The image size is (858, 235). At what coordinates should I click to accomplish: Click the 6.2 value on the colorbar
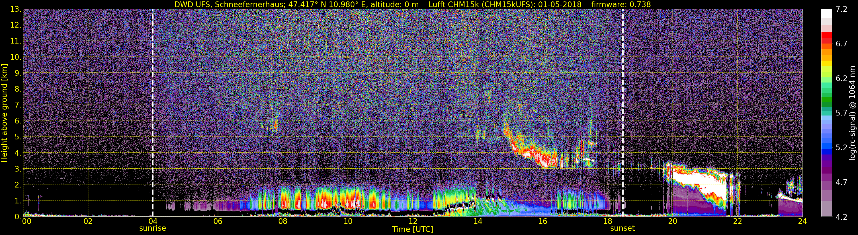[x=842, y=79]
